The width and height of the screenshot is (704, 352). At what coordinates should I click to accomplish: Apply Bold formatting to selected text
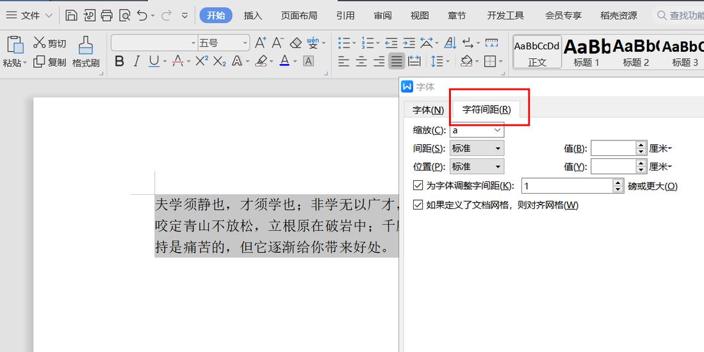click(x=119, y=62)
